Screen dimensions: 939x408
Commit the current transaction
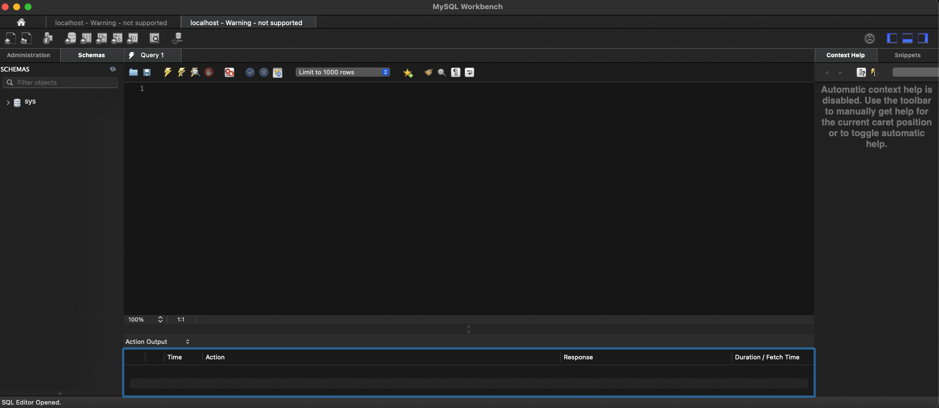tap(250, 73)
